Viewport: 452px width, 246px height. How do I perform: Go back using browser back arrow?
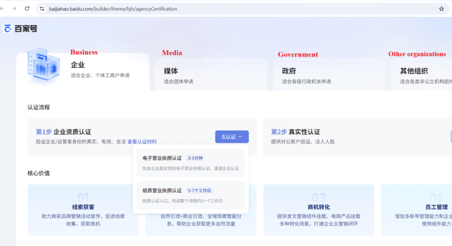(2, 9)
